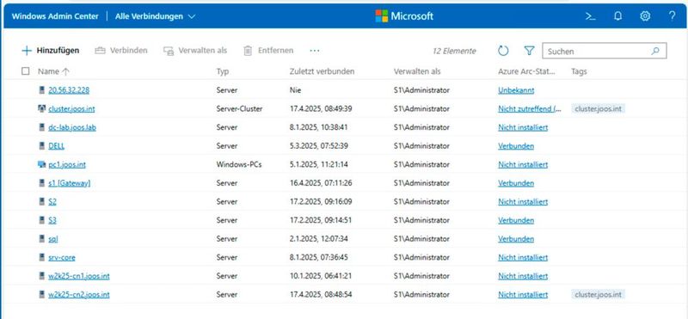Click the server icon beside DELL
Screen dimensions: 688x319
[41, 145]
